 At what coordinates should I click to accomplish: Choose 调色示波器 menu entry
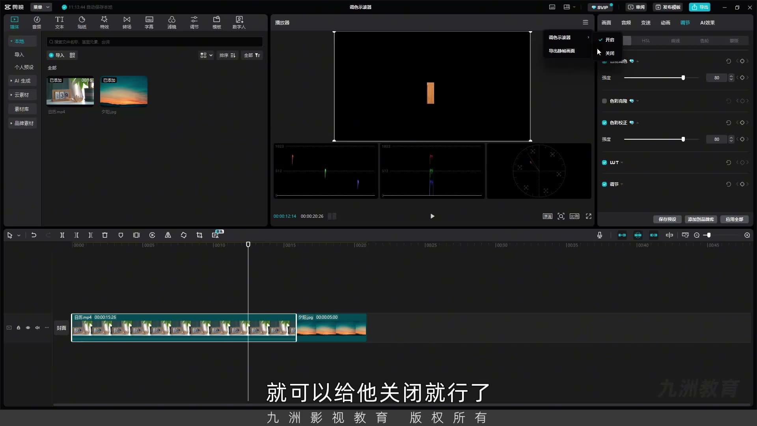tap(567, 37)
